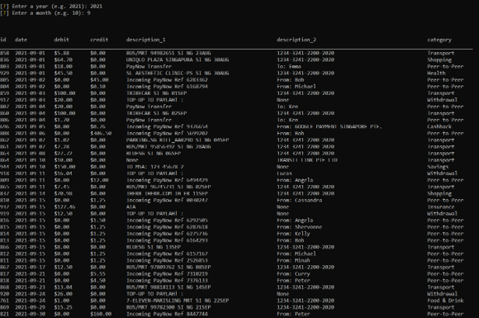Click the 'date' column header

[x=21, y=40]
